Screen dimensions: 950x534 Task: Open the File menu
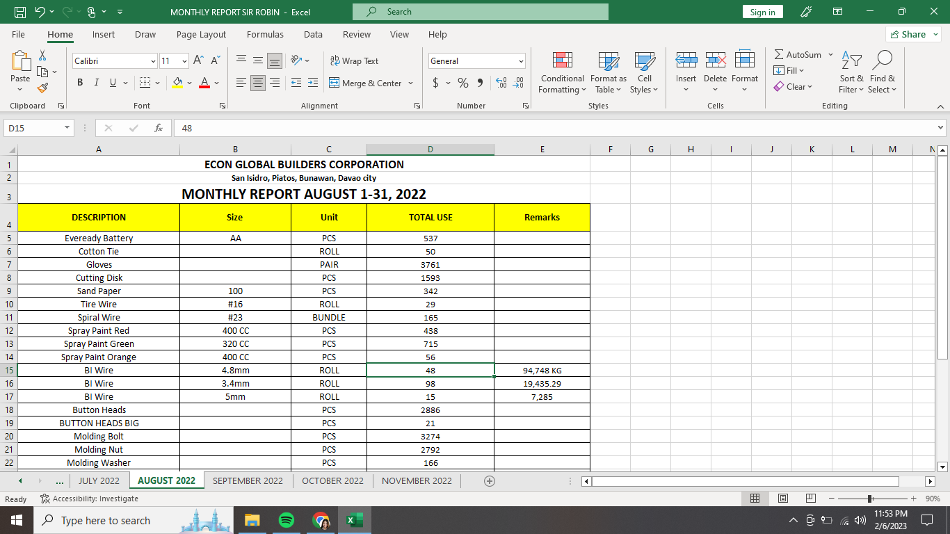(19, 34)
